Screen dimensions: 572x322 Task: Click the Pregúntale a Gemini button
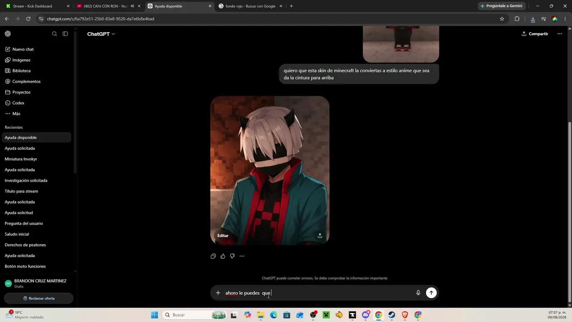coord(501,6)
